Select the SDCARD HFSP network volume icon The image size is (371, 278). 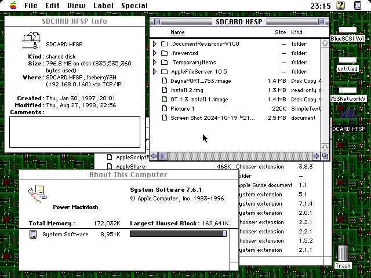348,114
